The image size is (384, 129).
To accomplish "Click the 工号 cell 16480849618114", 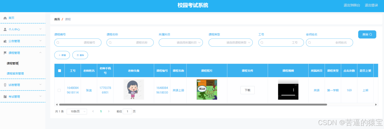I will (x=73, y=90).
